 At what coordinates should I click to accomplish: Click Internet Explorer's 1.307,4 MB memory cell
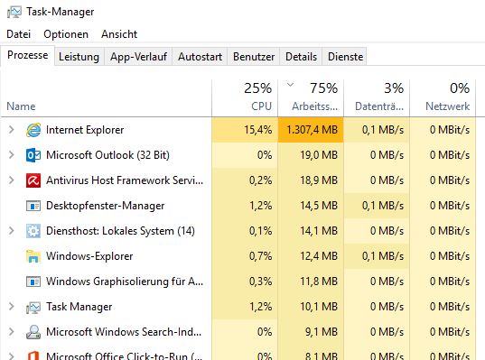click(x=311, y=130)
